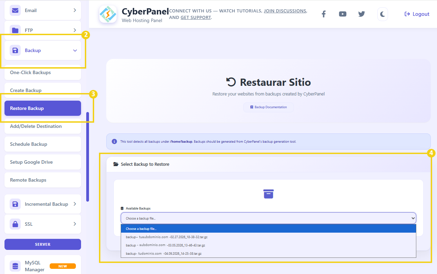Click the Backup floppy disk icon
The image size is (437, 274).
[15, 50]
